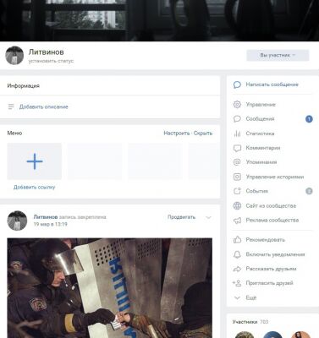The width and height of the screenshot is (319, 338).
Task: Open 'Упоминания' in the side menu
Action: click(x=261, y=162)
